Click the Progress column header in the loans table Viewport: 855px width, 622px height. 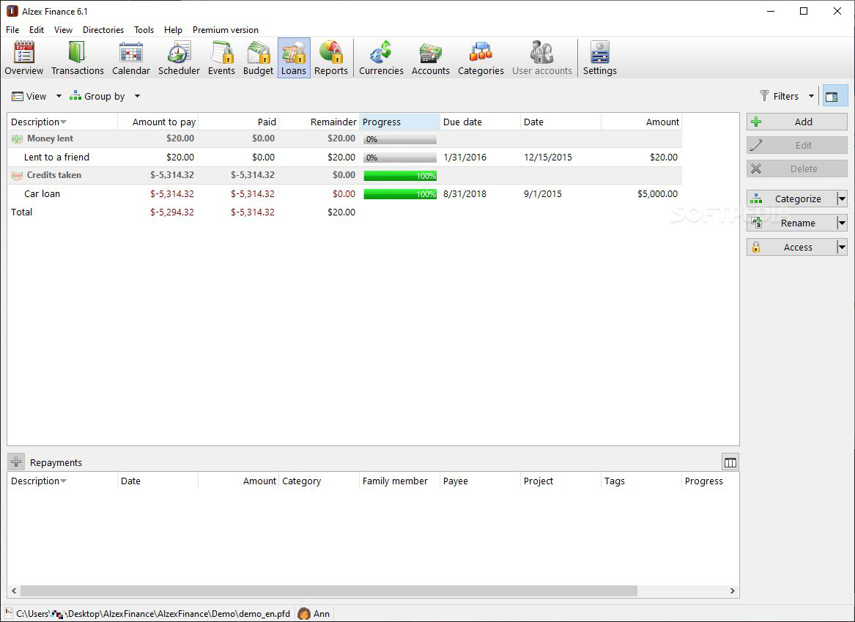pos(400,122)
